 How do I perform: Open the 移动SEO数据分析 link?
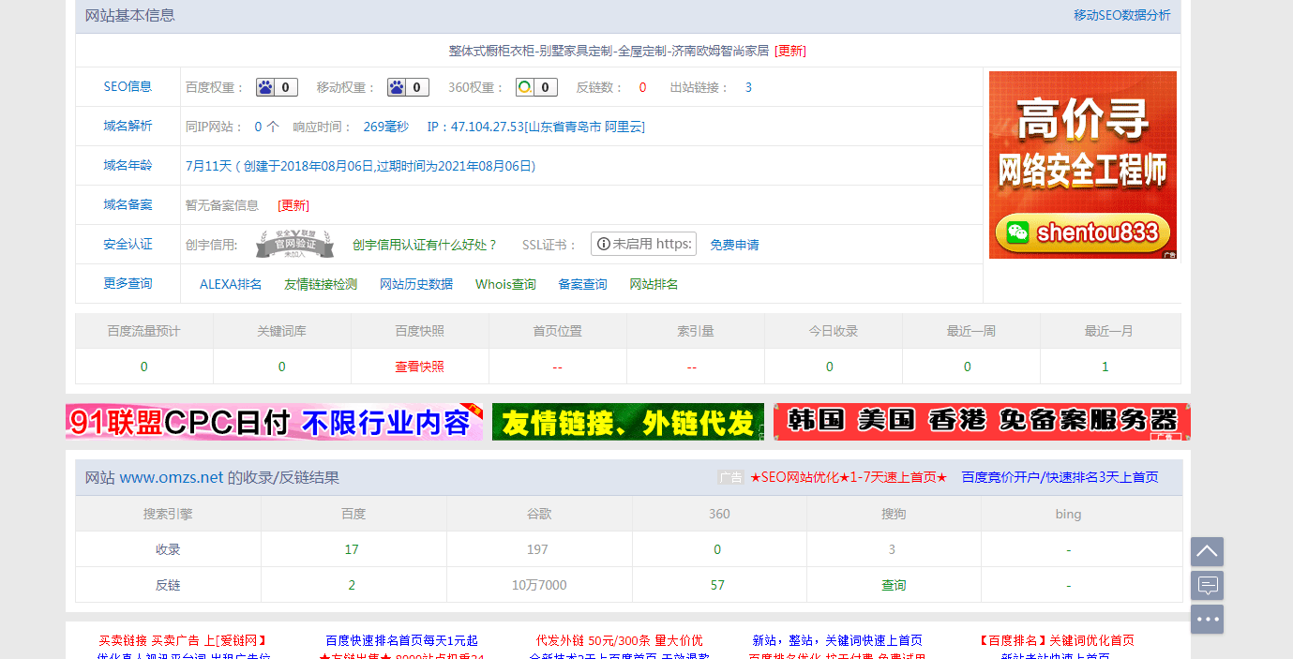(1121, 15)
